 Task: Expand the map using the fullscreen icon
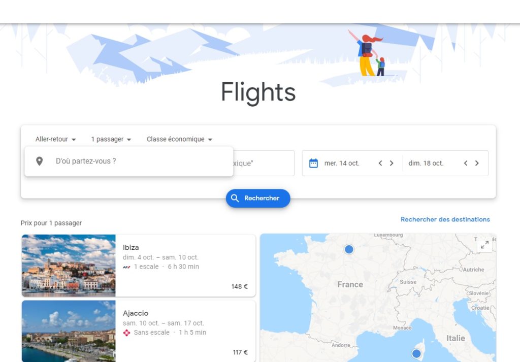point(485,244)
